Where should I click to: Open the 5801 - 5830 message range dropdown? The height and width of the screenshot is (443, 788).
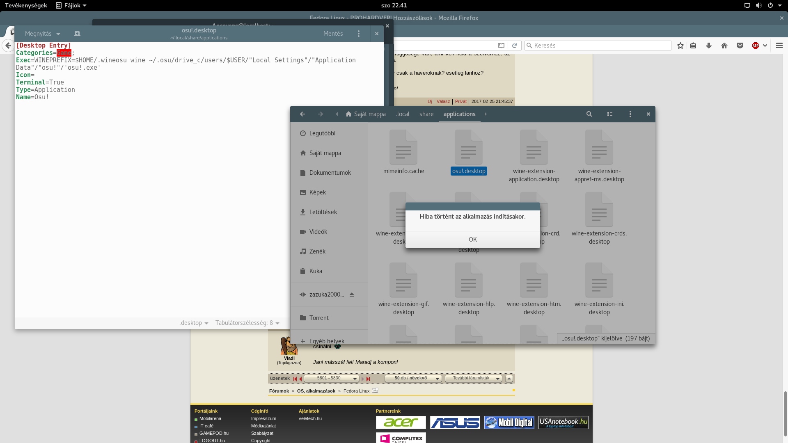click(x=332, y=379)
